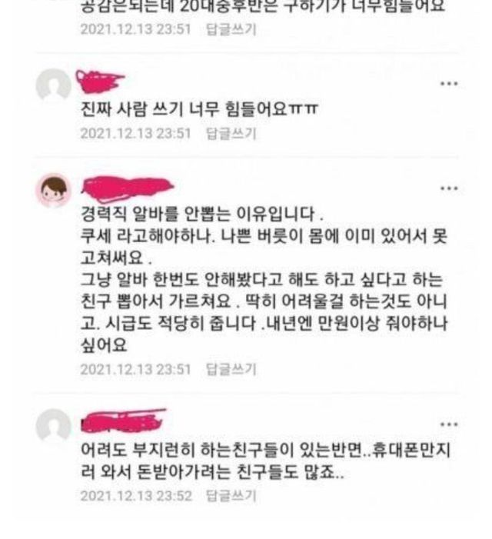Click 답글쓰기 under the 23:52 comment
Screen dimensions: 492x539
click(231, 496)
